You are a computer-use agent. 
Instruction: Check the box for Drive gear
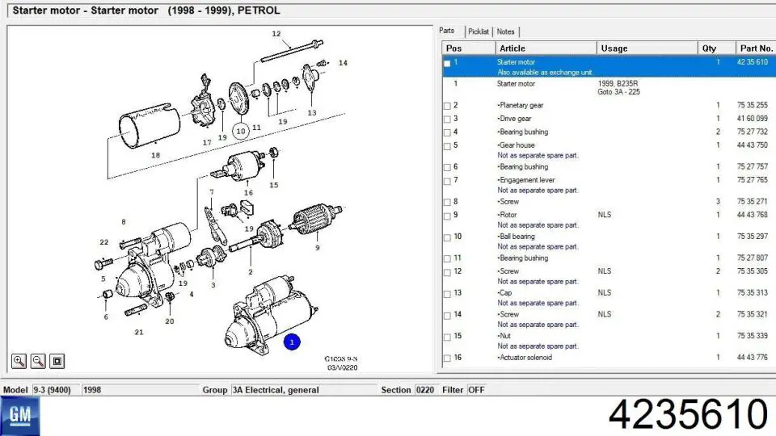point(447,119)
